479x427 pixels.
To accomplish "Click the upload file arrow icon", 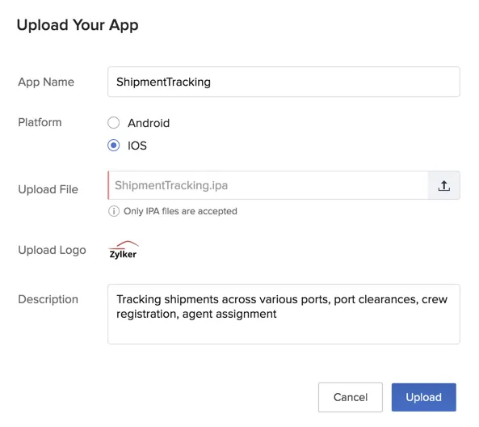I will [x=443, y=185].
